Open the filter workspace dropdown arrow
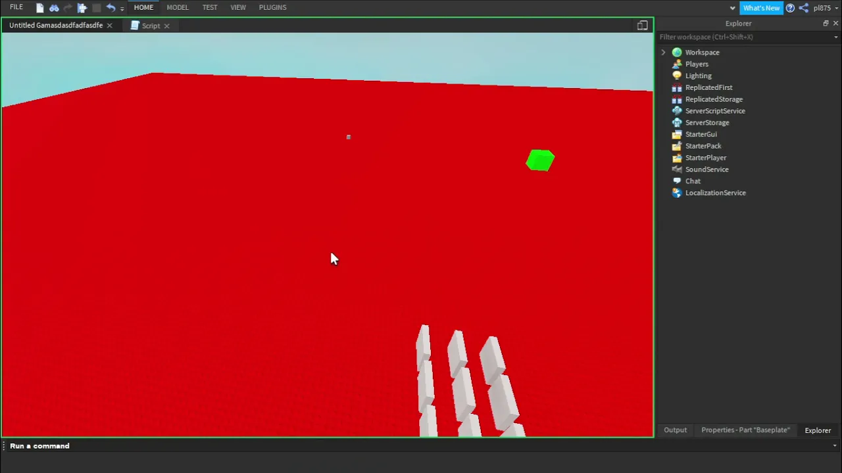 835,37
